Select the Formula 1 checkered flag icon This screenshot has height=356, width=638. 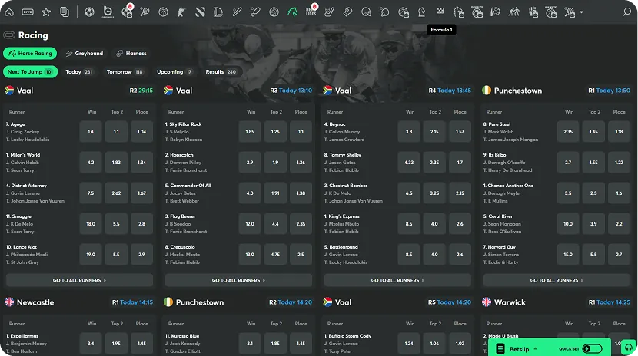pos(440,12)
